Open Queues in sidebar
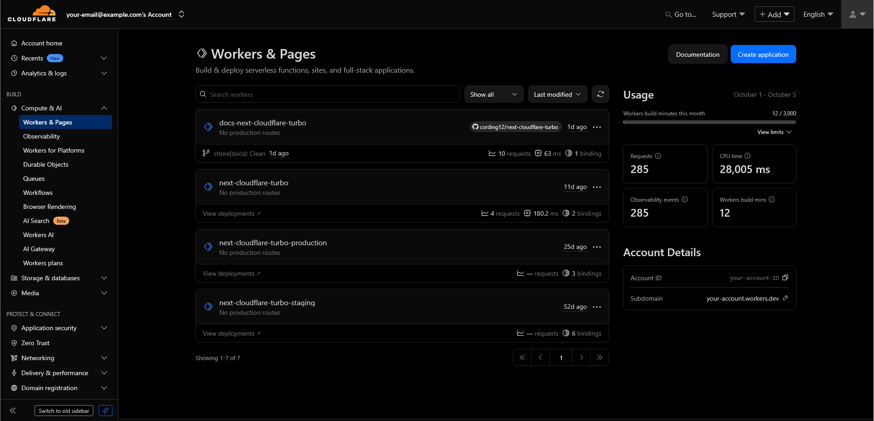Screen dimensions: 874x421 pos(34,178)
